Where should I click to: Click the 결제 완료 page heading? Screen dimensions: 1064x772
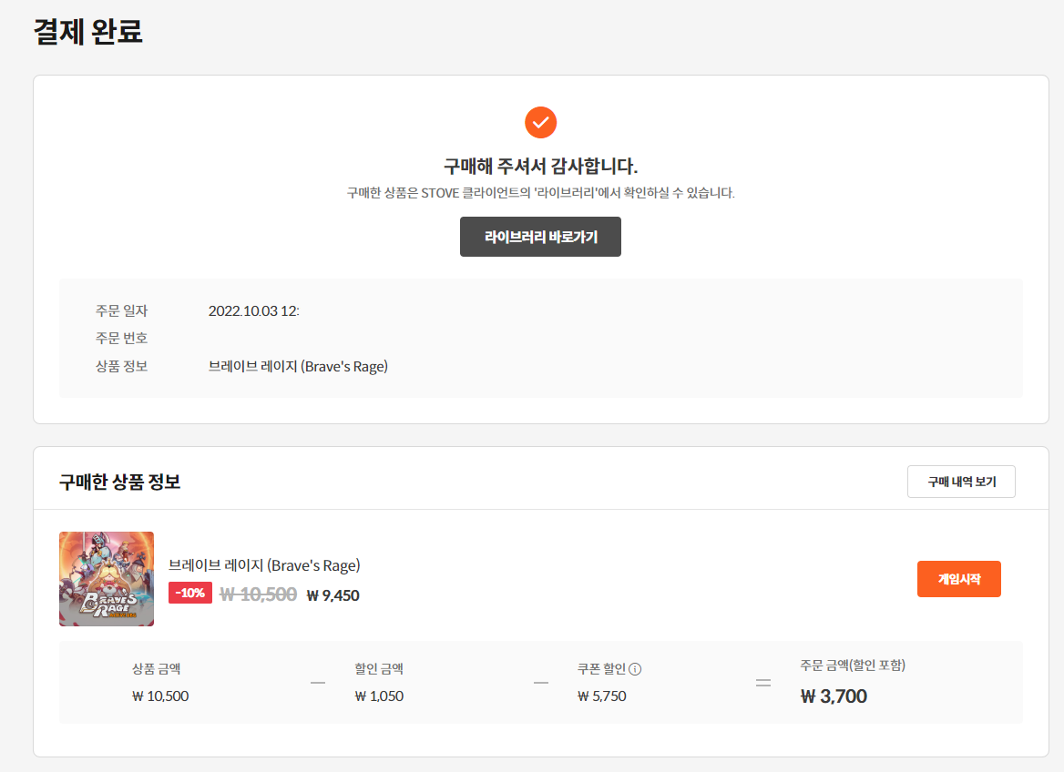click(87, 32)
